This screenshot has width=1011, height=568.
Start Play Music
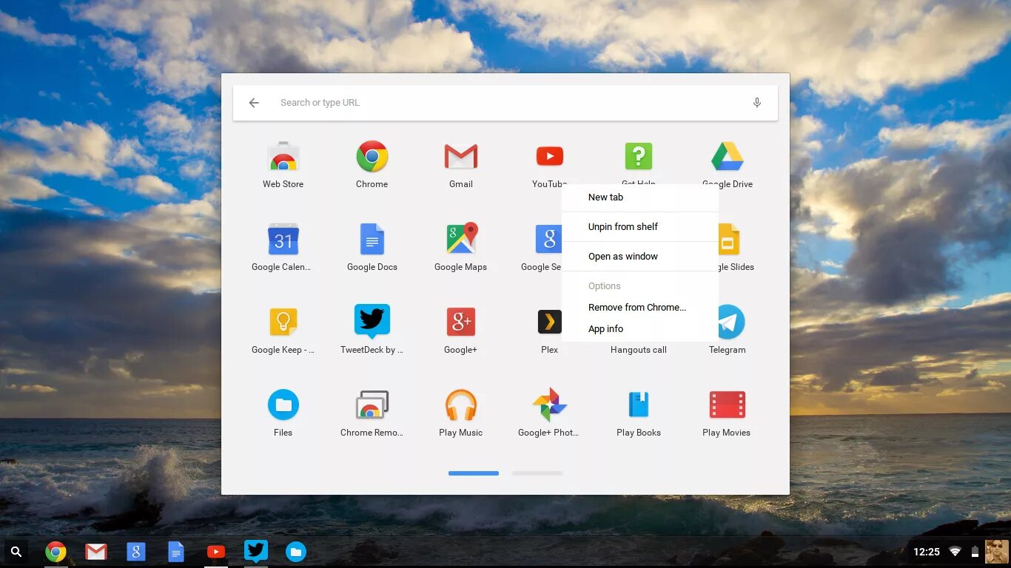point(460,405)
